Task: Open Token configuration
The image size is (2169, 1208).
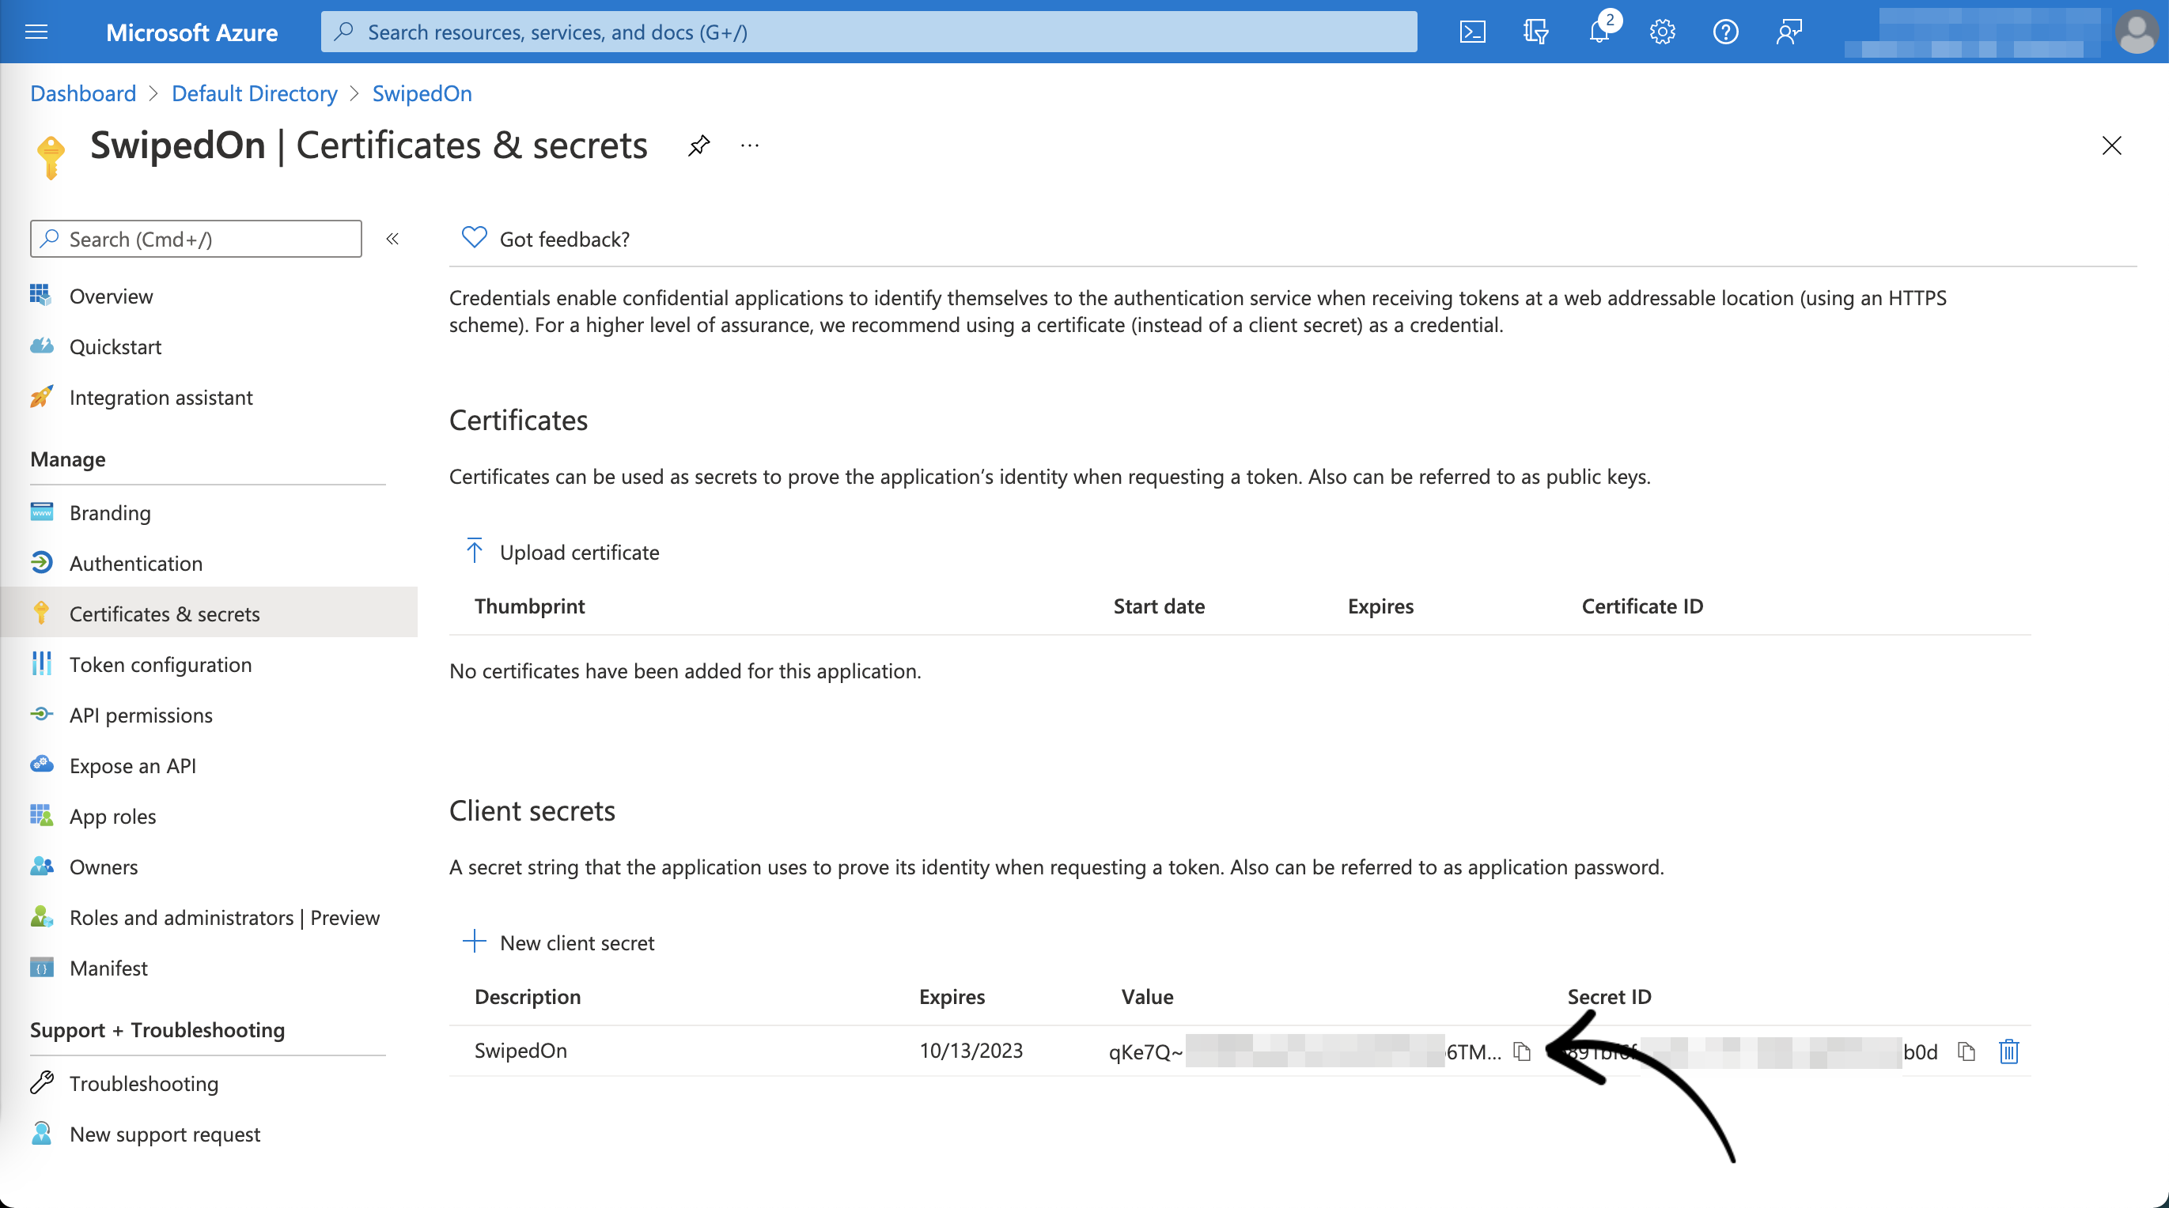Action: tap(160, 664)
